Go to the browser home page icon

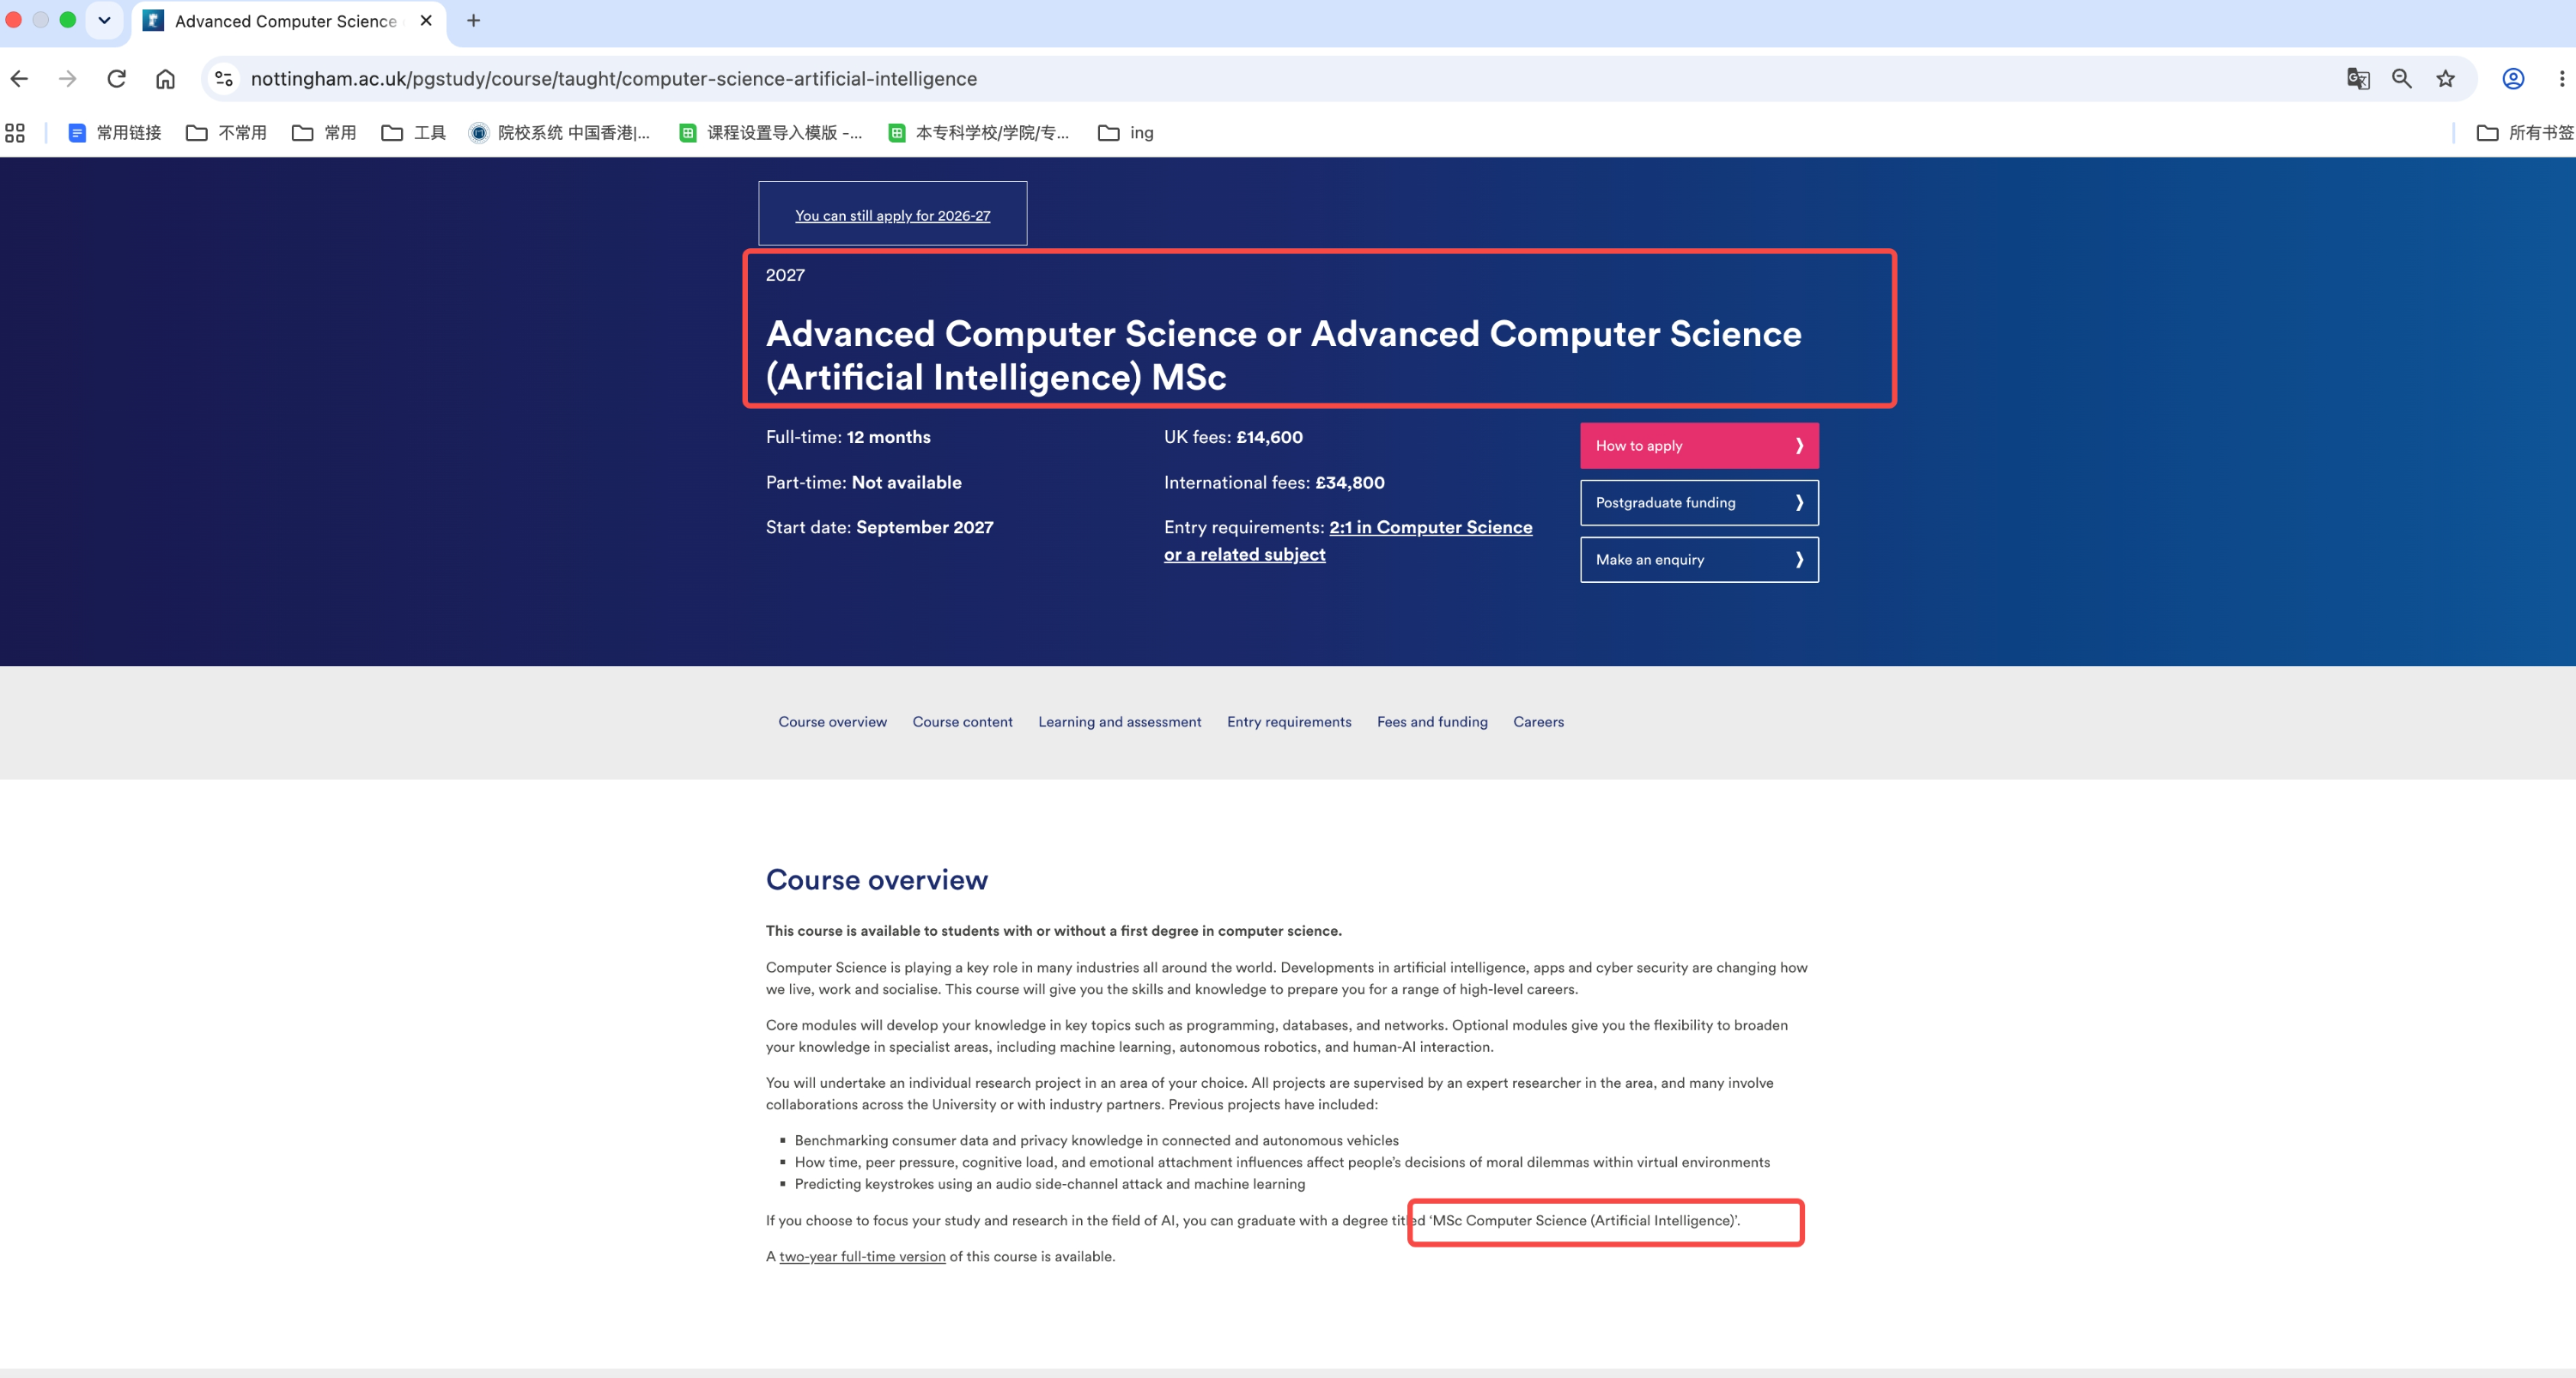166,79
